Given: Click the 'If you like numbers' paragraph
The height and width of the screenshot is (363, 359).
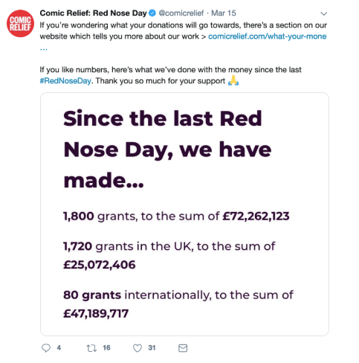Looking at the screenshot, I should (x=171, y=75).
